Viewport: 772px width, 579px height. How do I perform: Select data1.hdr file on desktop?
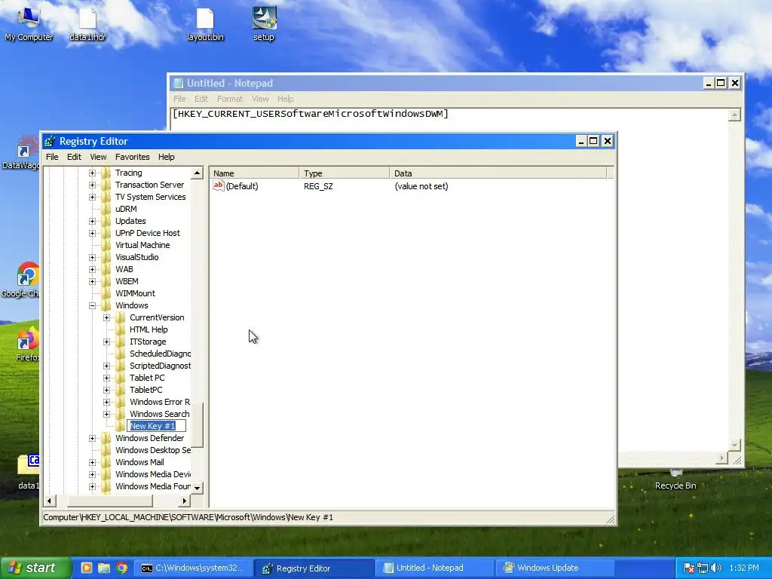87,23
